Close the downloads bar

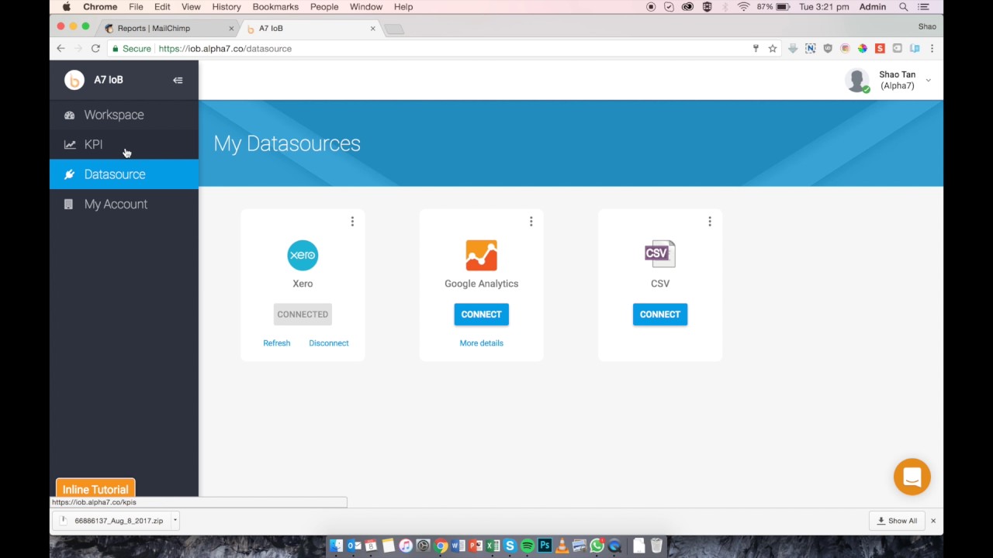(x=933, y=521)
